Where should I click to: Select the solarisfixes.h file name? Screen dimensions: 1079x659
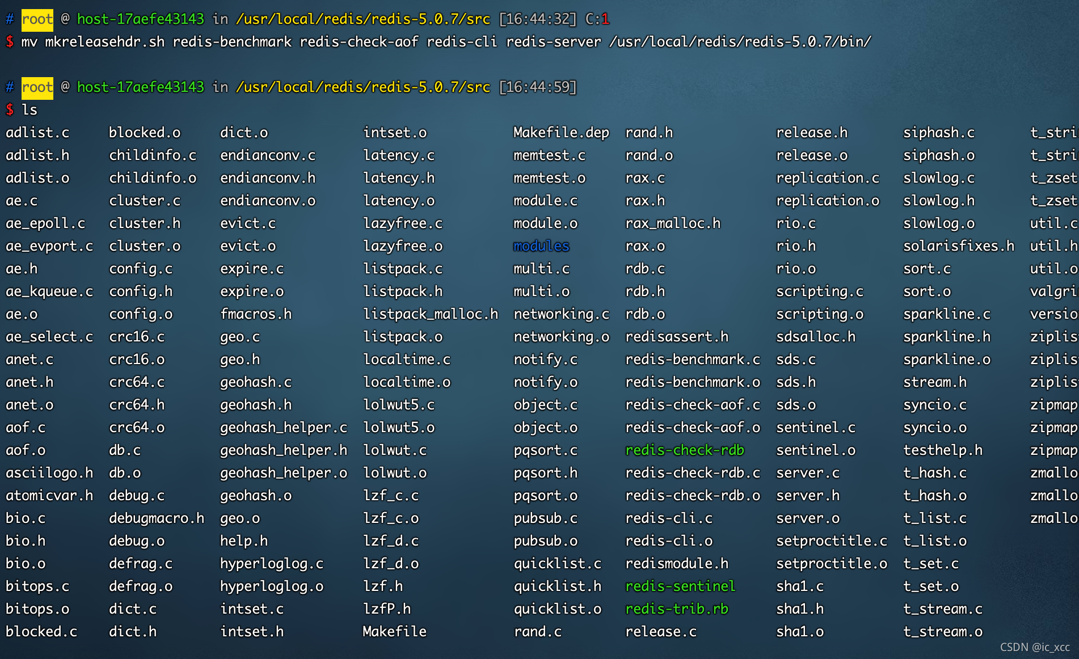coord(959,246)
